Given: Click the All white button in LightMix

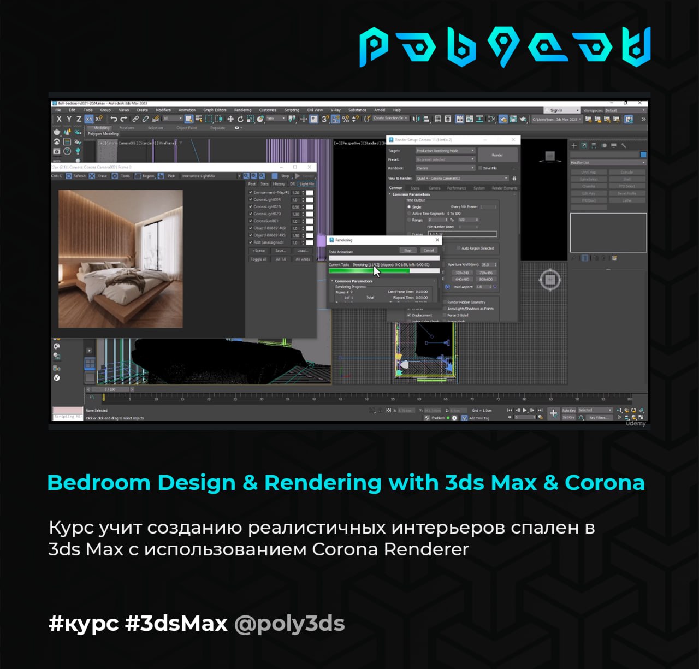Looking at the screenshot, I should pyautogui.click(x=303, y=259).
